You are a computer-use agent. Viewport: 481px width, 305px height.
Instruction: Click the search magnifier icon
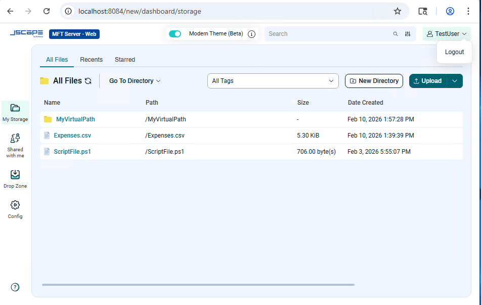396,34
